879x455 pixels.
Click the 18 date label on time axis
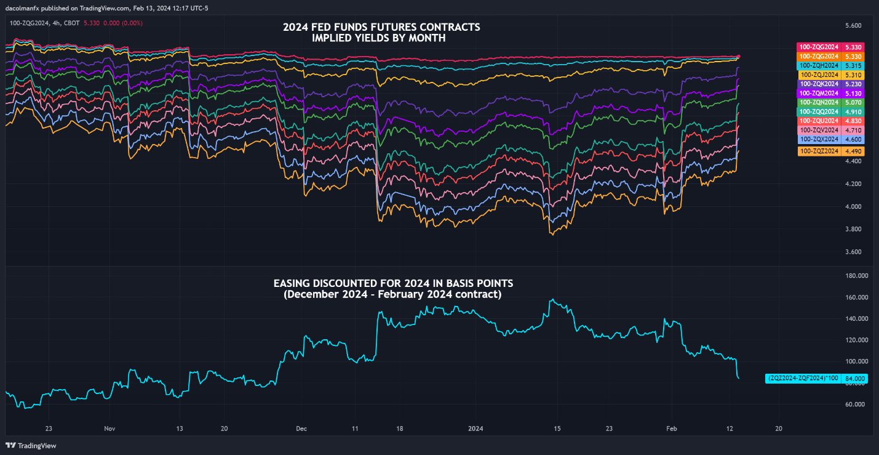click(399, 428)
